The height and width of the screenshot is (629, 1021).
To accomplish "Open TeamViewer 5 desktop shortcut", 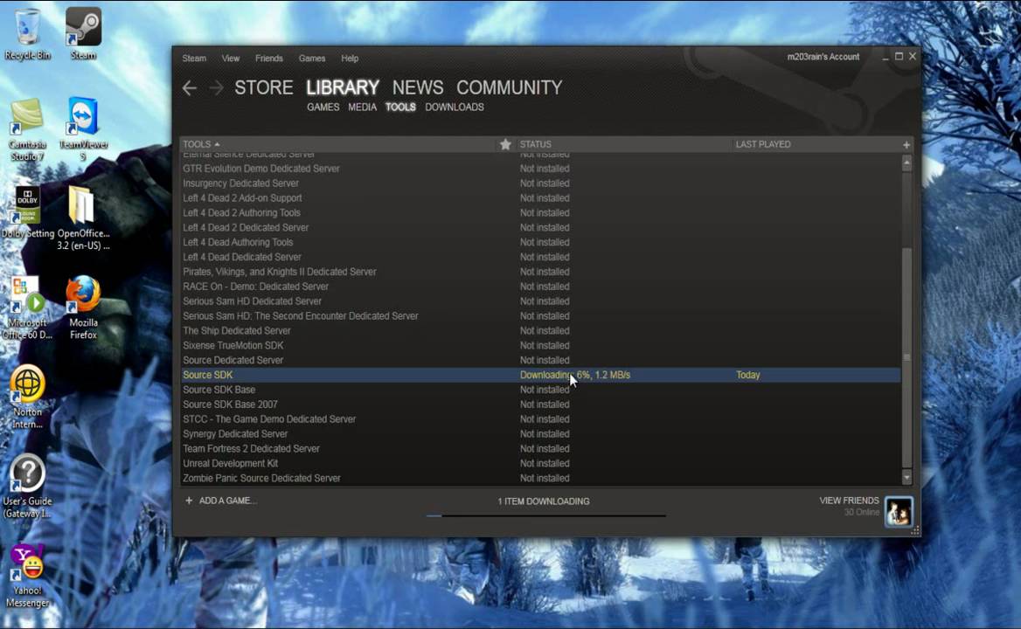I will [83, 128].
